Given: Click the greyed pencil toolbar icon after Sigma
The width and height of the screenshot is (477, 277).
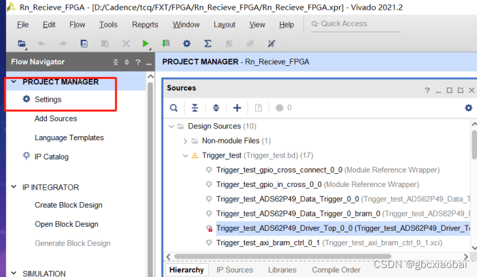Looking at the screenshot, I should 229,44.
